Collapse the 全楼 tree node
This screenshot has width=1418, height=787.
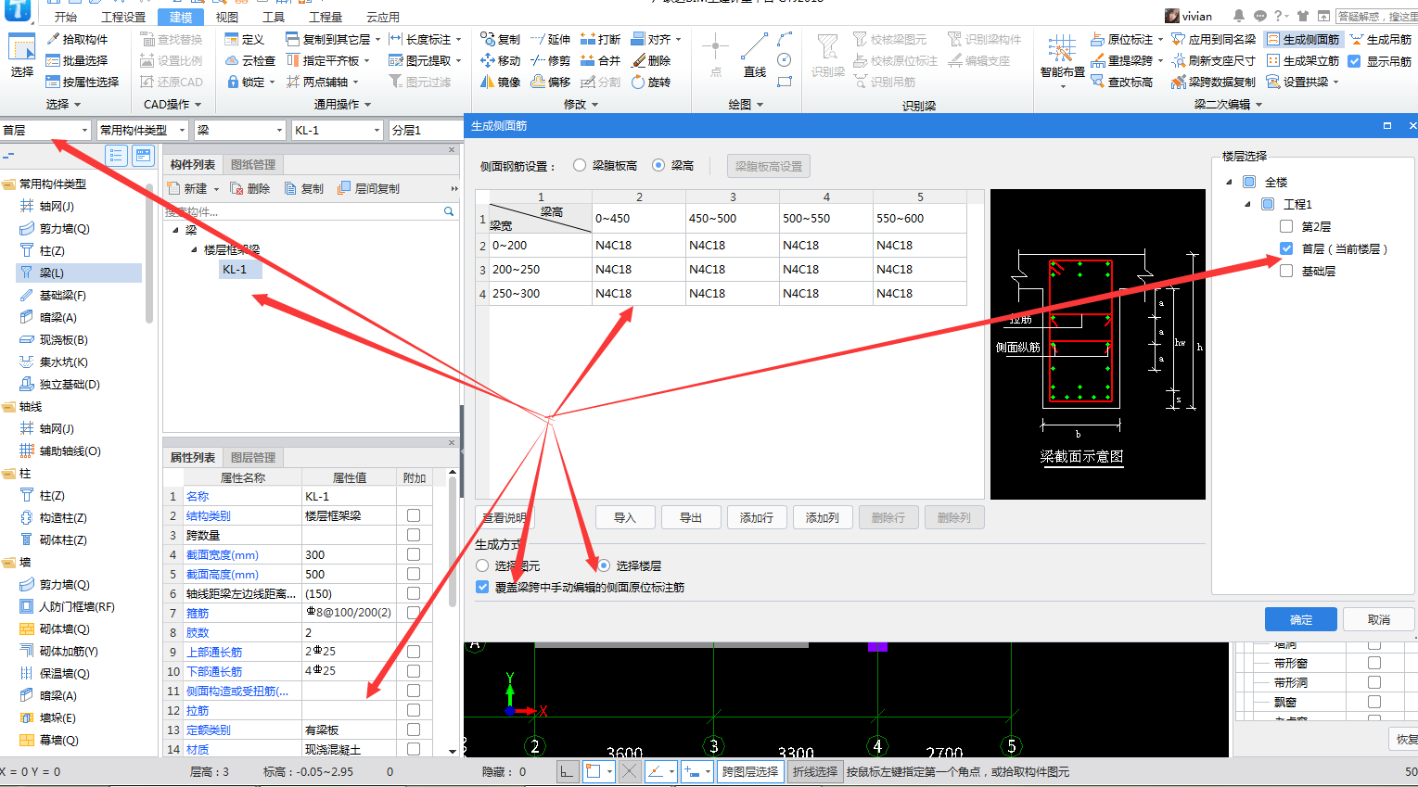tap(1229, 182)
